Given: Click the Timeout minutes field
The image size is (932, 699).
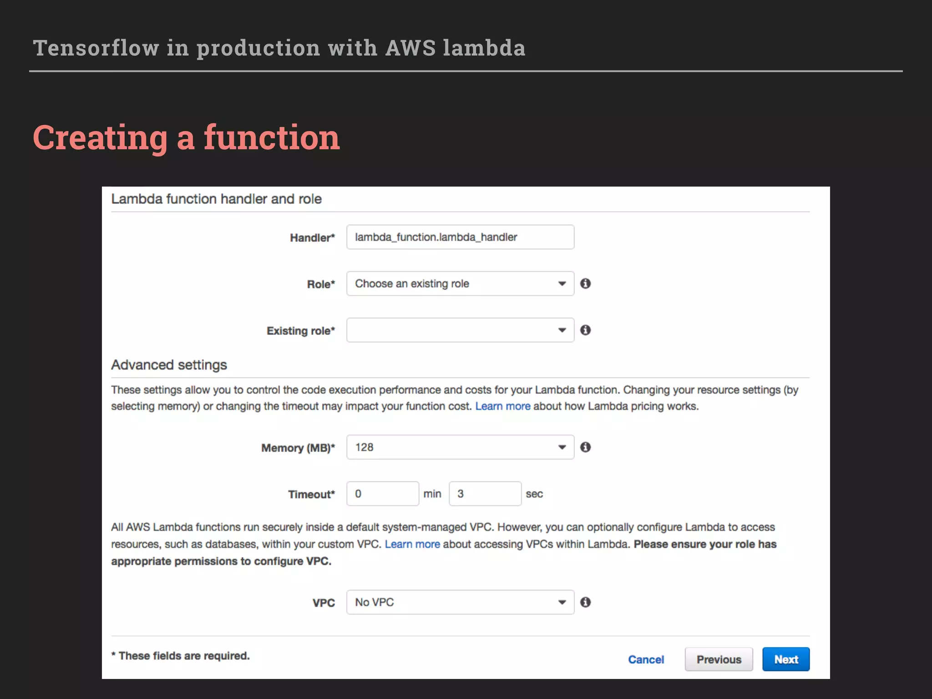Looking at the screenshot, I should [383, 494].
